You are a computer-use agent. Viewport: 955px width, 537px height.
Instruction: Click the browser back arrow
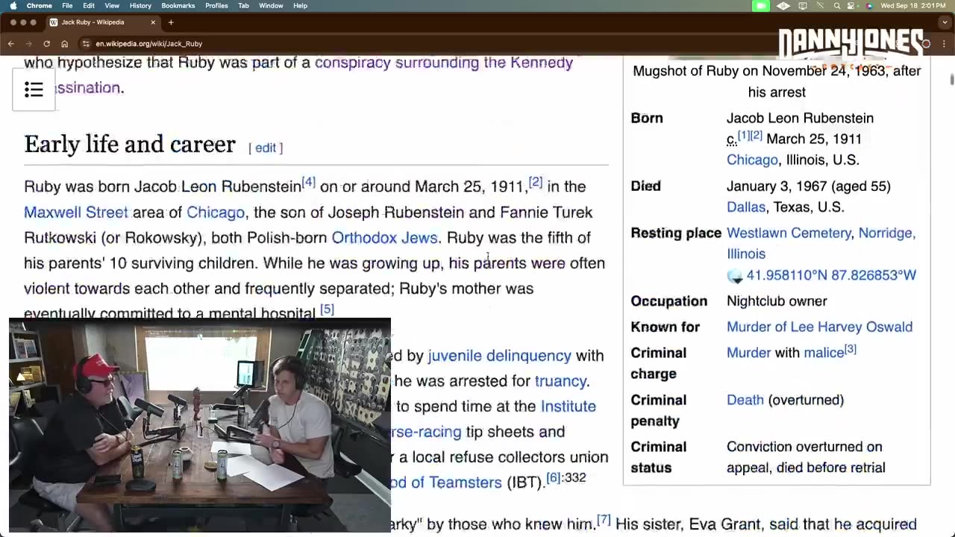pyautogui.click(x=11, y=43)
